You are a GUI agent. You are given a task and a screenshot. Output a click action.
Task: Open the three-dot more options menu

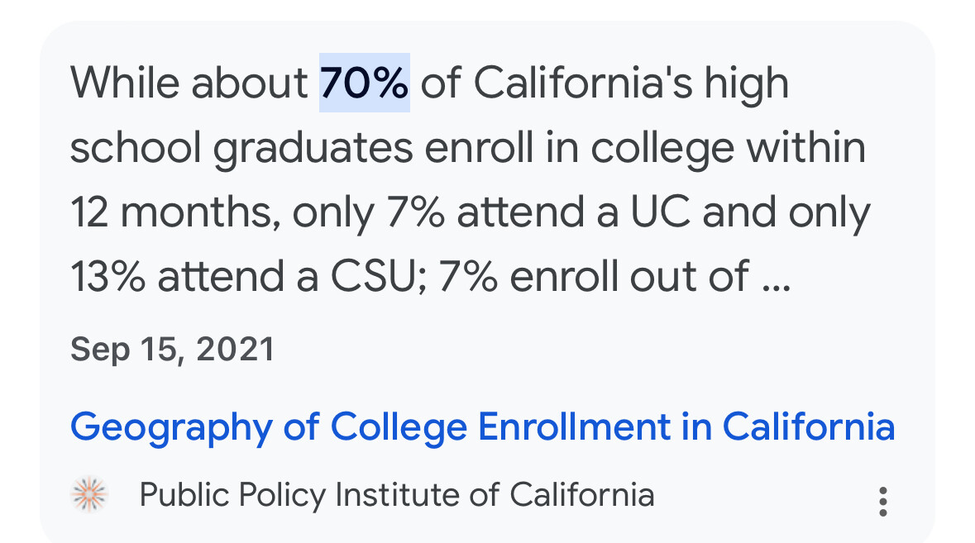[x=883, y=502]
